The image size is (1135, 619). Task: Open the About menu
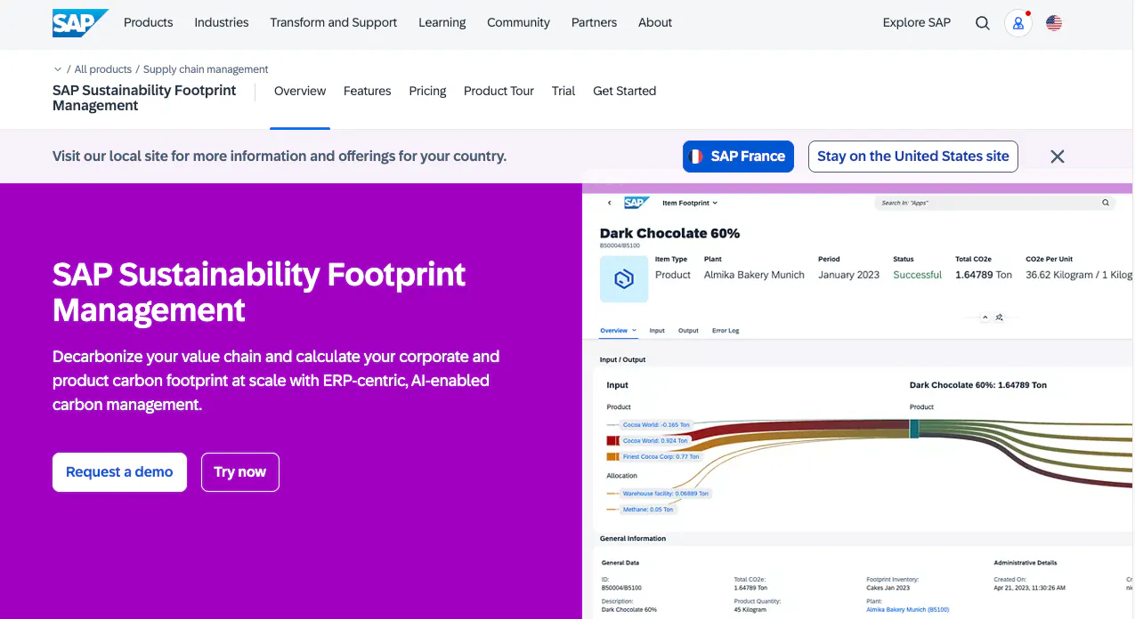655,22
